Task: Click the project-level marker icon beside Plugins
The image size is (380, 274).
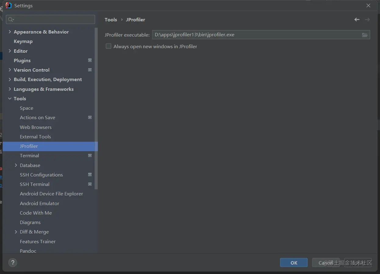Action: point(90,60)
